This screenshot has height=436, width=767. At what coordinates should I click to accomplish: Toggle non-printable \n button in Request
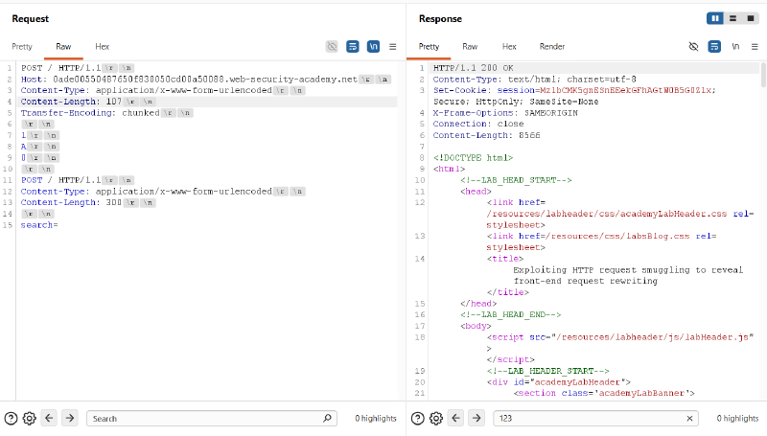coord(373,46)
